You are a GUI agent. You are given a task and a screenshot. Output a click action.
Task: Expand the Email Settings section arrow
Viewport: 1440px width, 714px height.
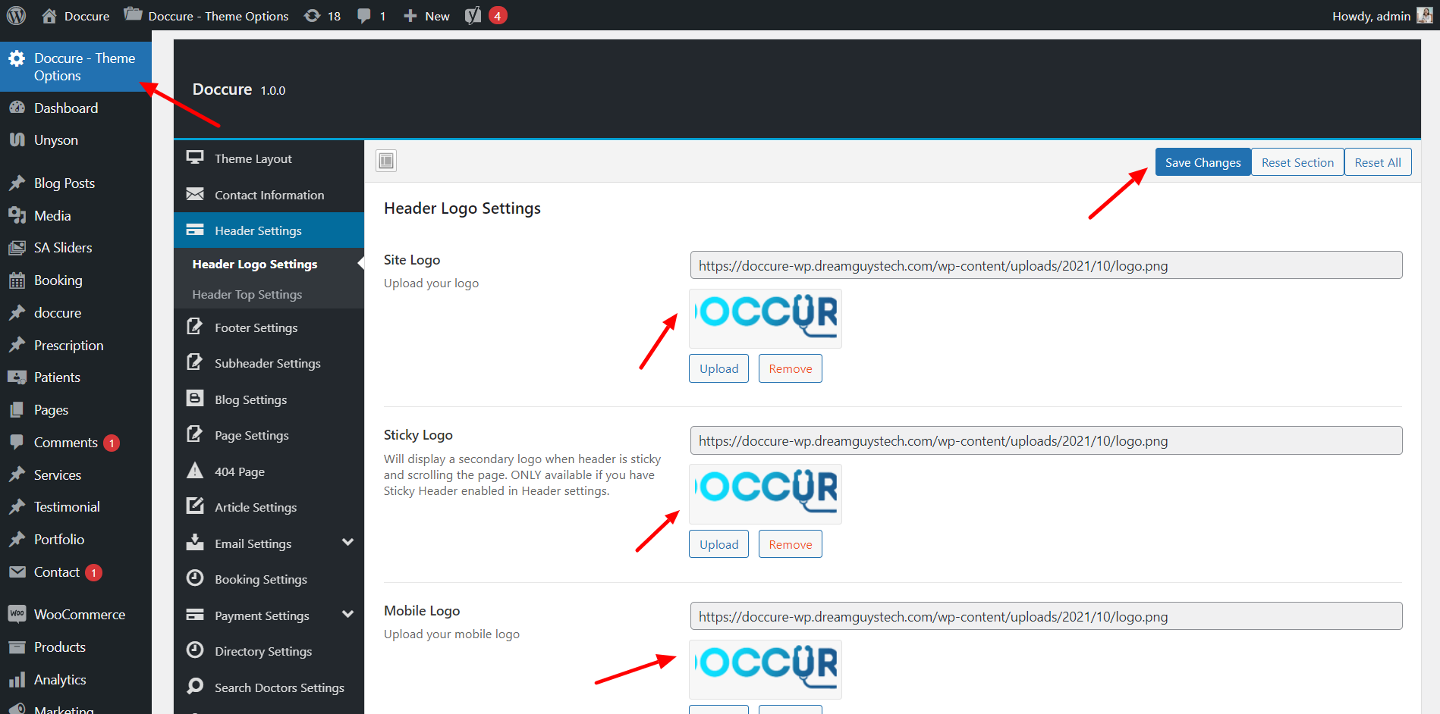coord(347,543)
